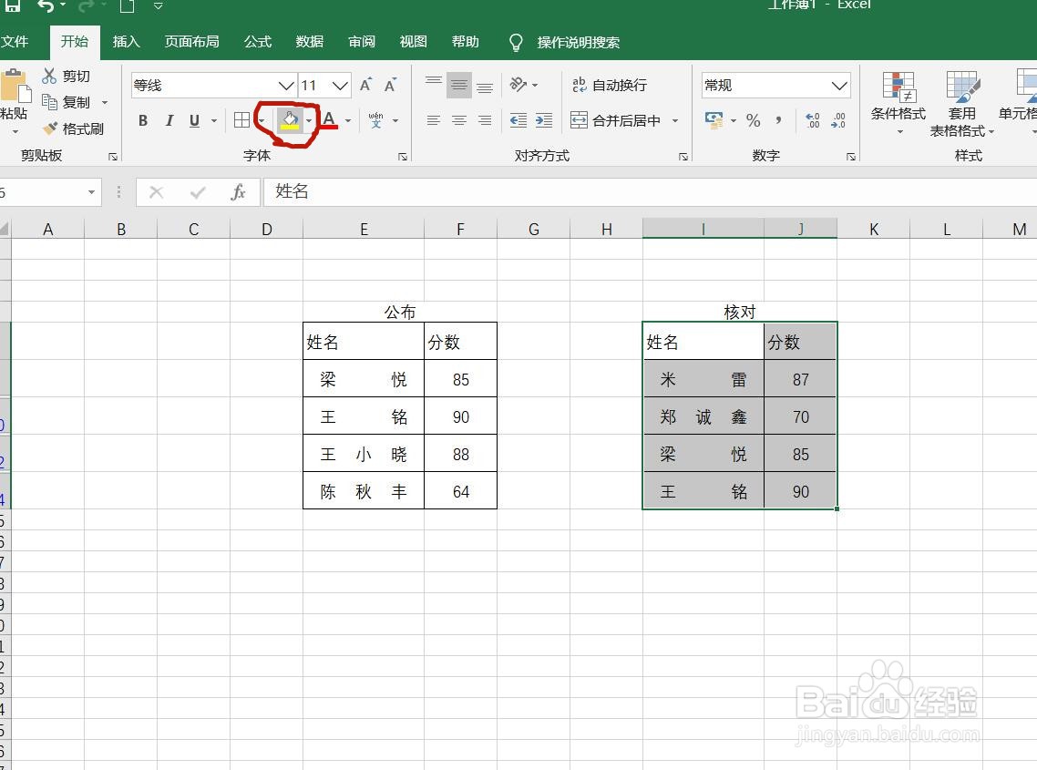Expand the copy options arrow
The height and width of the screenshot is (770, 1037).
[x=105, y=103]
